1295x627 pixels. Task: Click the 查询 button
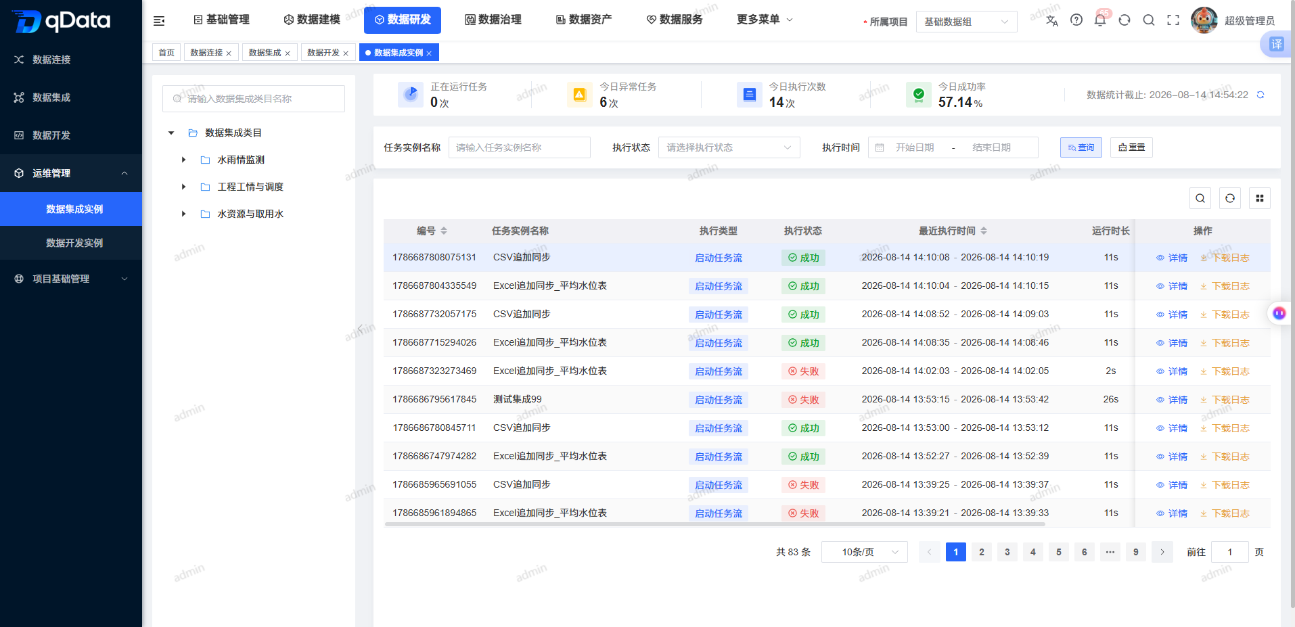(x=1081, y=147)
